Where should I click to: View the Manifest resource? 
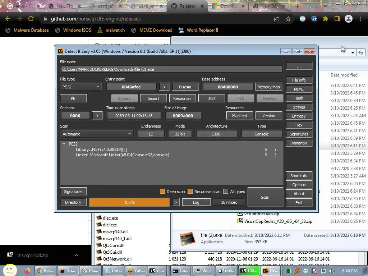(240, 116)
